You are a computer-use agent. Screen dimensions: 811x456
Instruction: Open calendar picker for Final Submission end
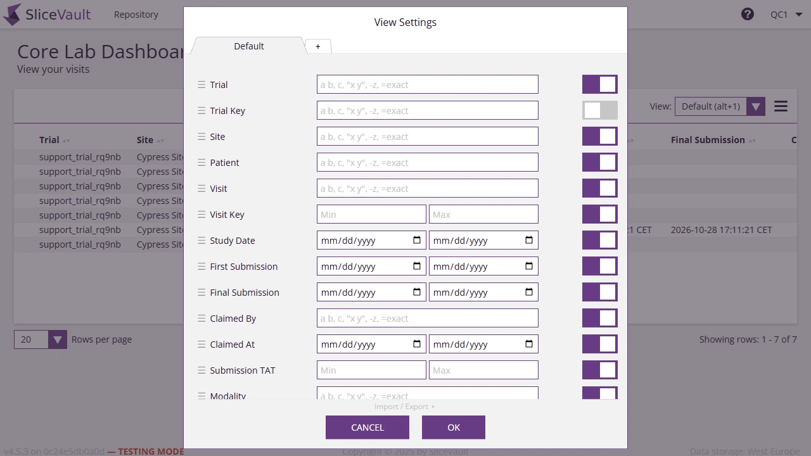[529, 292]
